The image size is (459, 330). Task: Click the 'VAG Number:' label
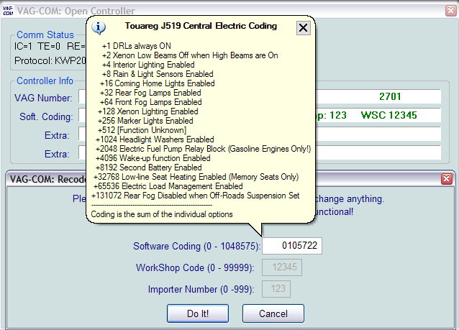coord(43,98)
